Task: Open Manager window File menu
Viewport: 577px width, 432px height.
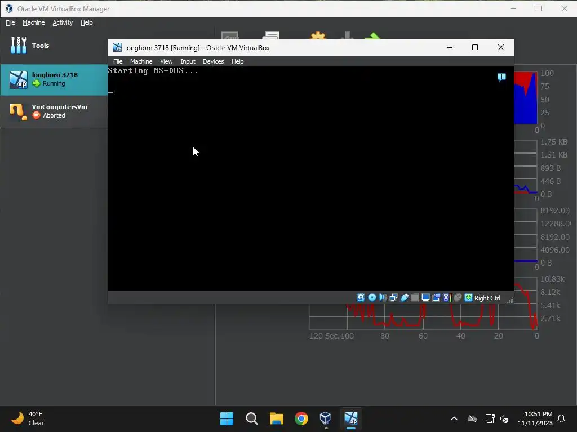Action: coord(10,22)
